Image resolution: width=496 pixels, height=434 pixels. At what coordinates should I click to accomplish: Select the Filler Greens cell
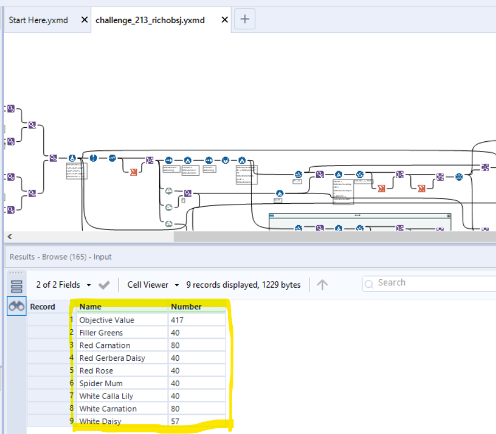point(122,333)
